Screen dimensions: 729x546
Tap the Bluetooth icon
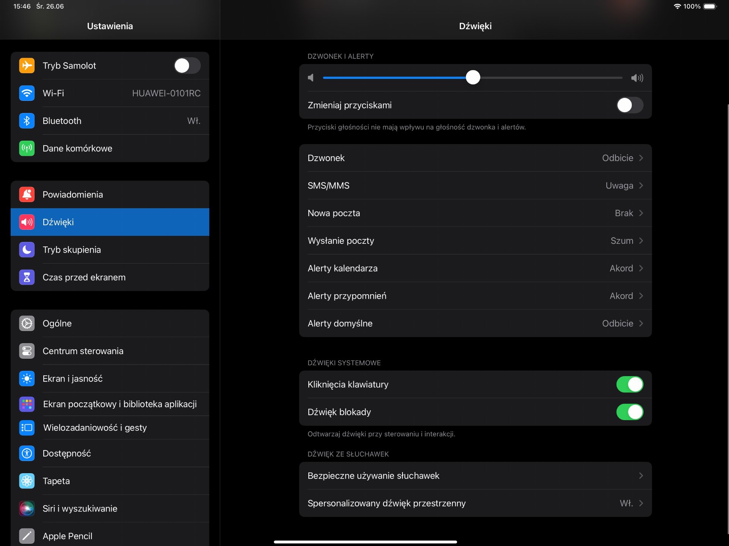tap(27, 121)
